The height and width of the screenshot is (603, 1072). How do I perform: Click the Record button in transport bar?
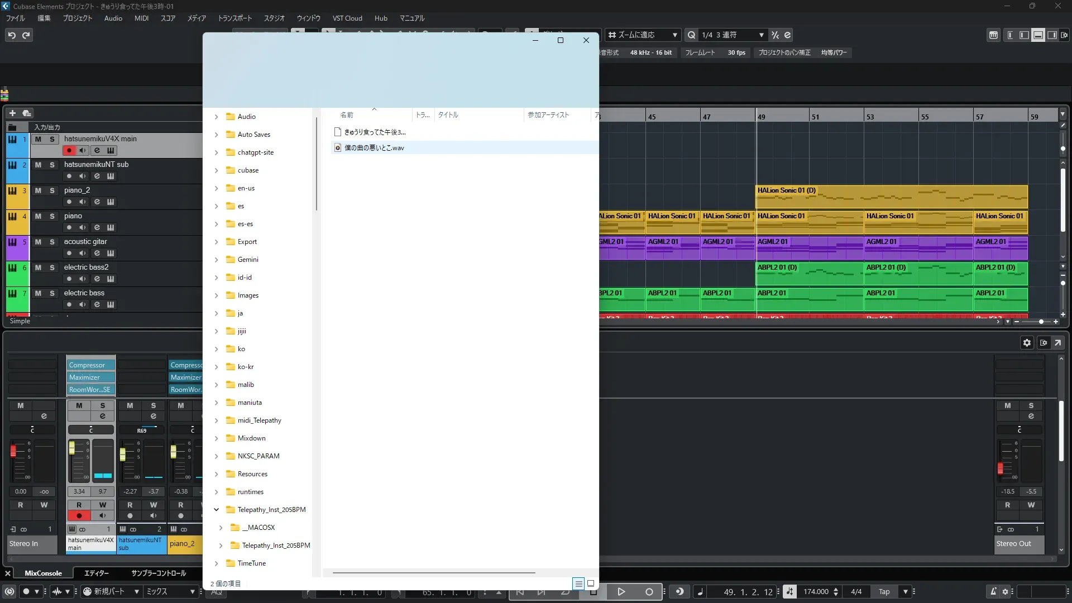pyautogui.click(x=649, y=592)
